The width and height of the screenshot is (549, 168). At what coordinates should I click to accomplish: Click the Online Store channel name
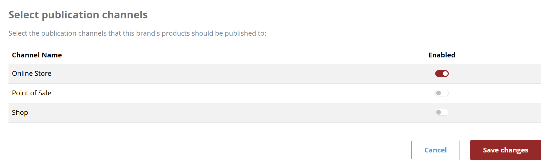click(31, 74)
